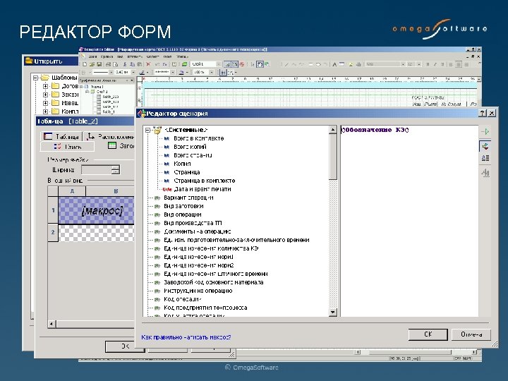The height and width of the screenshot is (381, 508).
Task: Click bottom icon on scenario editor right sidebar
Action: (485, 172)
